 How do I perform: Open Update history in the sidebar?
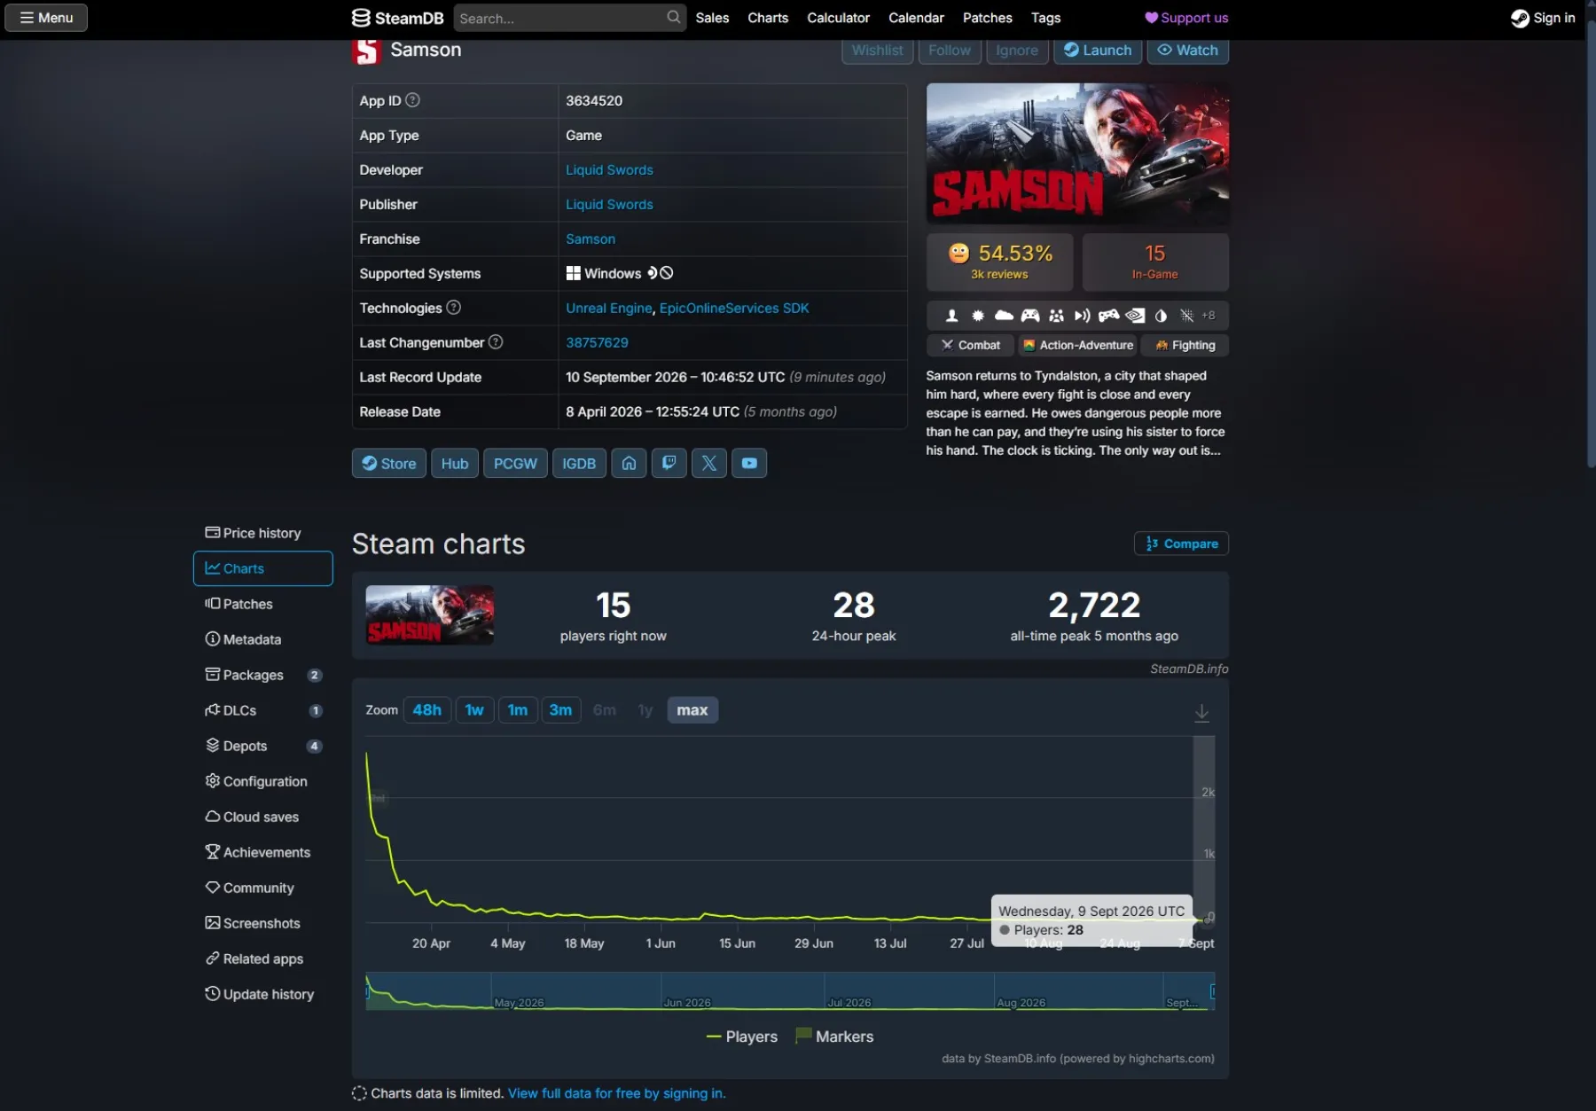coord(263,994)
